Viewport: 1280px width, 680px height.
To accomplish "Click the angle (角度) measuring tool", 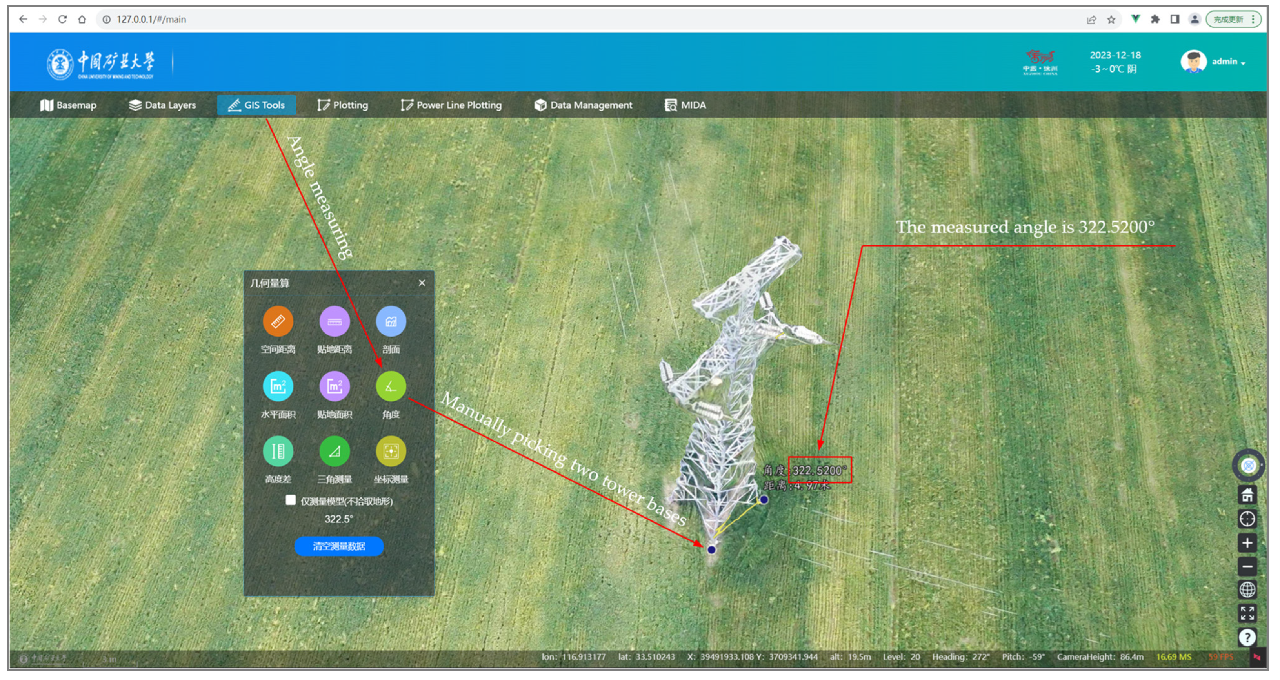I will [x=391, y=386].
